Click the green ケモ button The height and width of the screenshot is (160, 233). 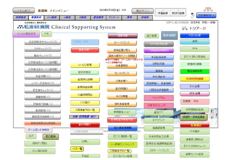pos(47,34)
